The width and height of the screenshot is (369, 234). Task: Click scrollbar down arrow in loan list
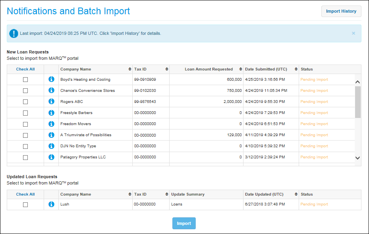pyautogui.click(x=358, y=158)
